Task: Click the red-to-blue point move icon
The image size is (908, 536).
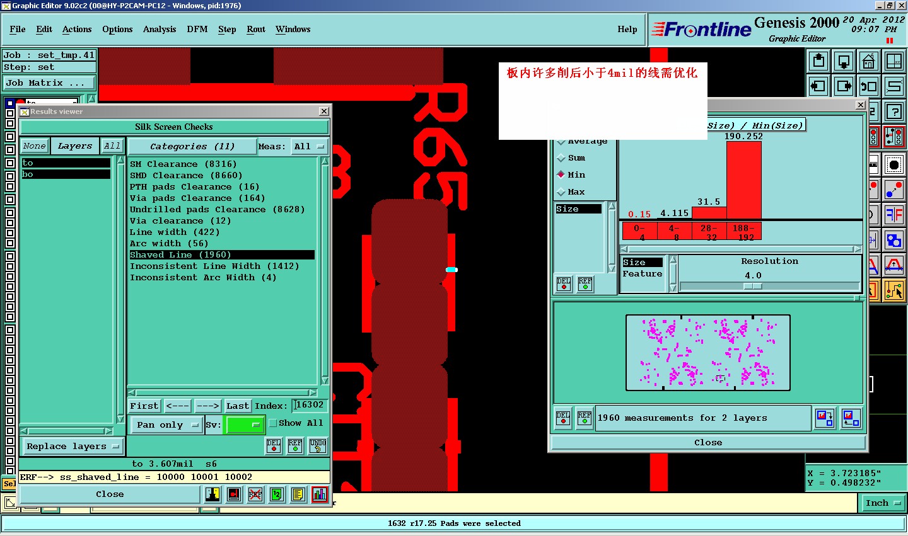Action: [894, 189]
